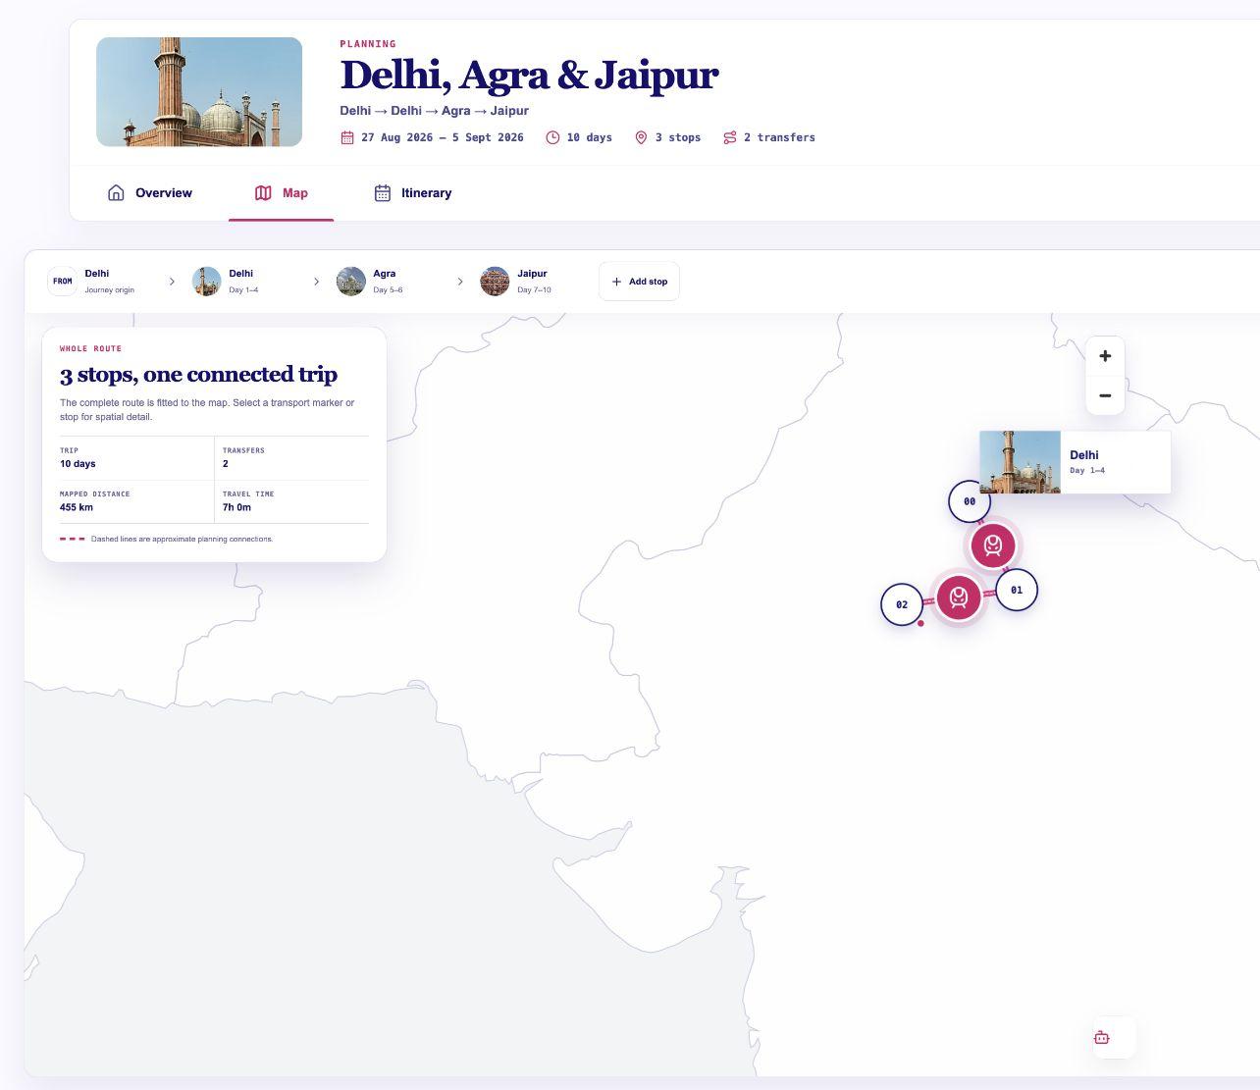
Task: Click the FROM badge icon
Action: tap(62, 282)
